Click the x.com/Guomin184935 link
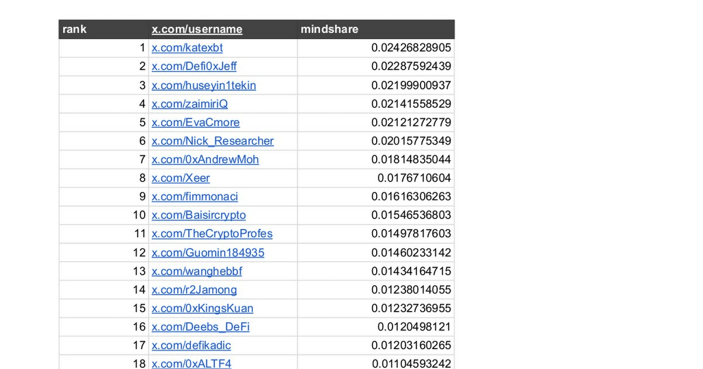The height and width of the screenshot is (369, 703). coord(207,252)
